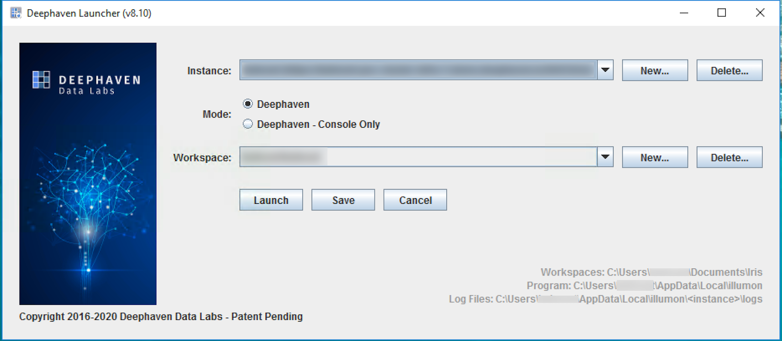Click the Deephaven Data Labs grid logo
Viewport: 782px width, 341px height.
click(x=41, y=80)
